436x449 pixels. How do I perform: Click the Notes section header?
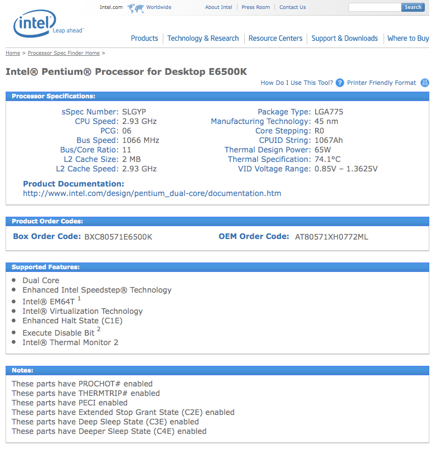pyautogui.click(x=217, y=371)
